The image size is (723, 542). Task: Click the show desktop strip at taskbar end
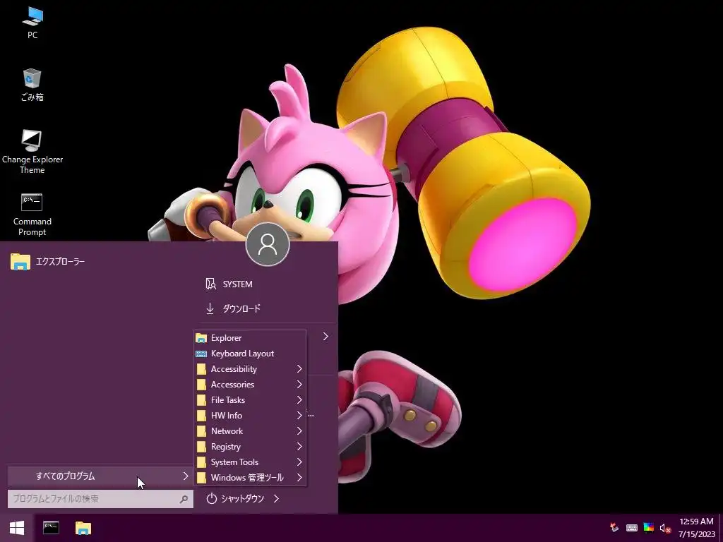pos(721,528)
